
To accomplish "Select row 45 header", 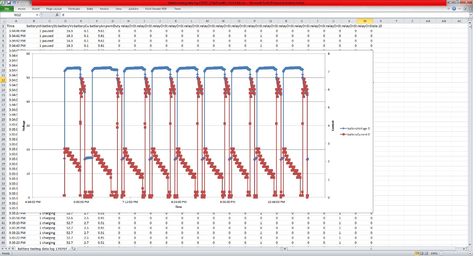I will [x=3, y=243].
